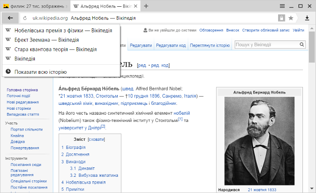
Task: Jump to subsection 3.1 Динаміт
Action: point(82,168)
